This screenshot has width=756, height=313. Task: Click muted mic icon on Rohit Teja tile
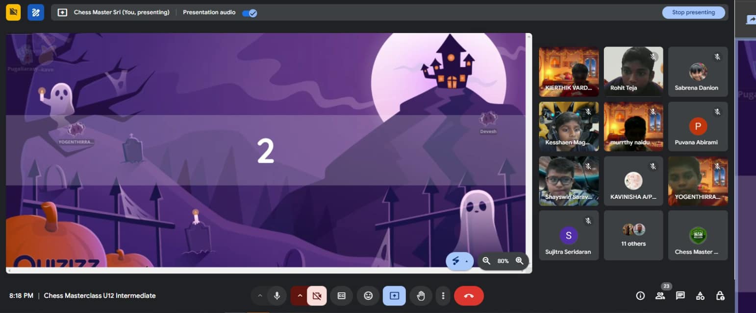653,57
